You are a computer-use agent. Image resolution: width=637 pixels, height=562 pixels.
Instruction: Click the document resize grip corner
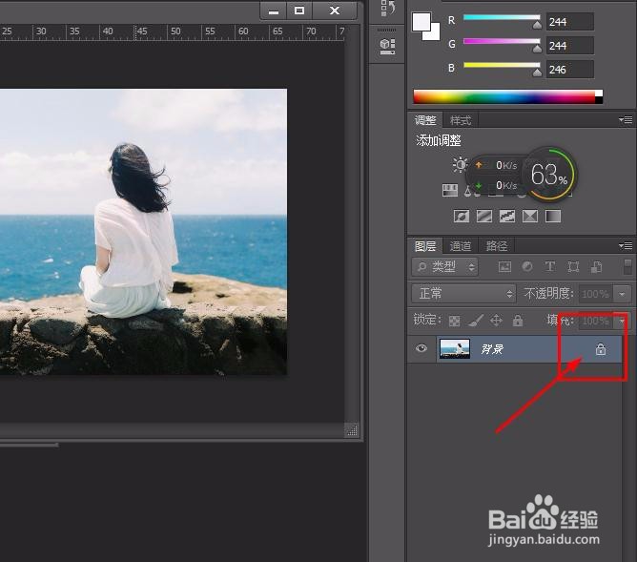pos(352,430)
